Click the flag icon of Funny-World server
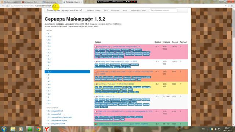This screenshot has height=132, width=235. (x=95, y=47)
